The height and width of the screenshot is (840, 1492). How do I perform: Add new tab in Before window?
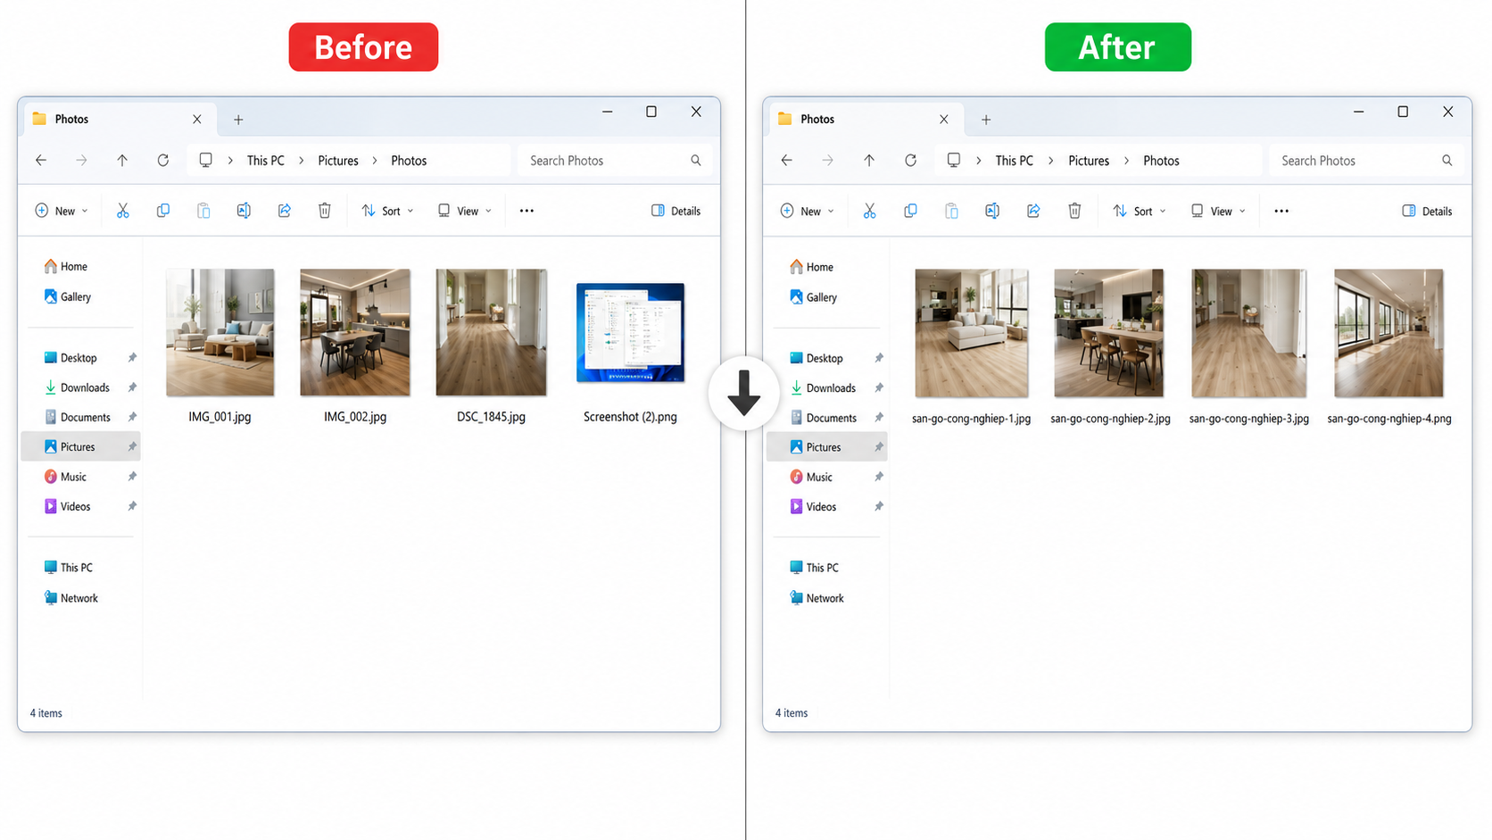point(238,120)
